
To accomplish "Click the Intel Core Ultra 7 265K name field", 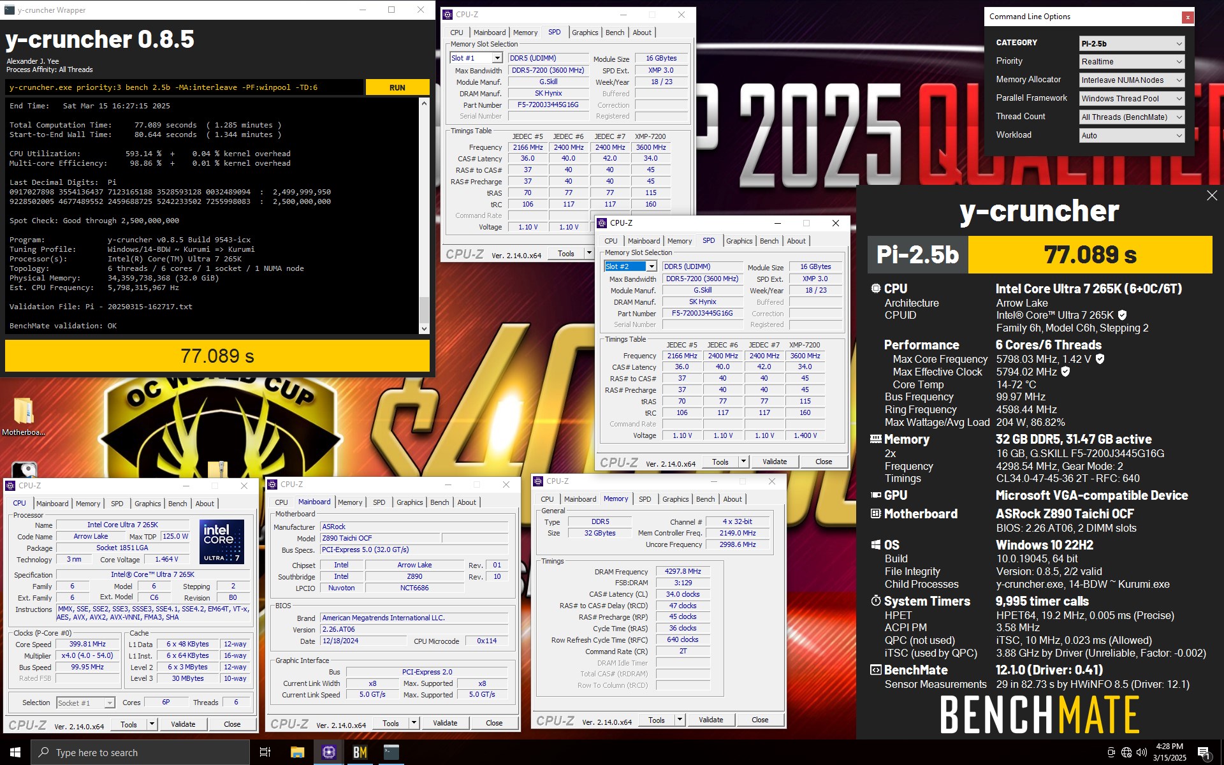I will click(122, 525).
